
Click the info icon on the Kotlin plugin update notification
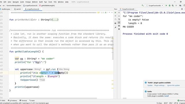pos(146,83)
